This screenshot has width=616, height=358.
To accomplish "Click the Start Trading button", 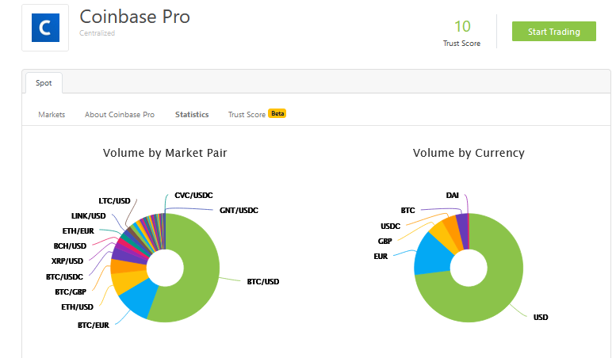I will pyautogui.click(x=553, y=32).
